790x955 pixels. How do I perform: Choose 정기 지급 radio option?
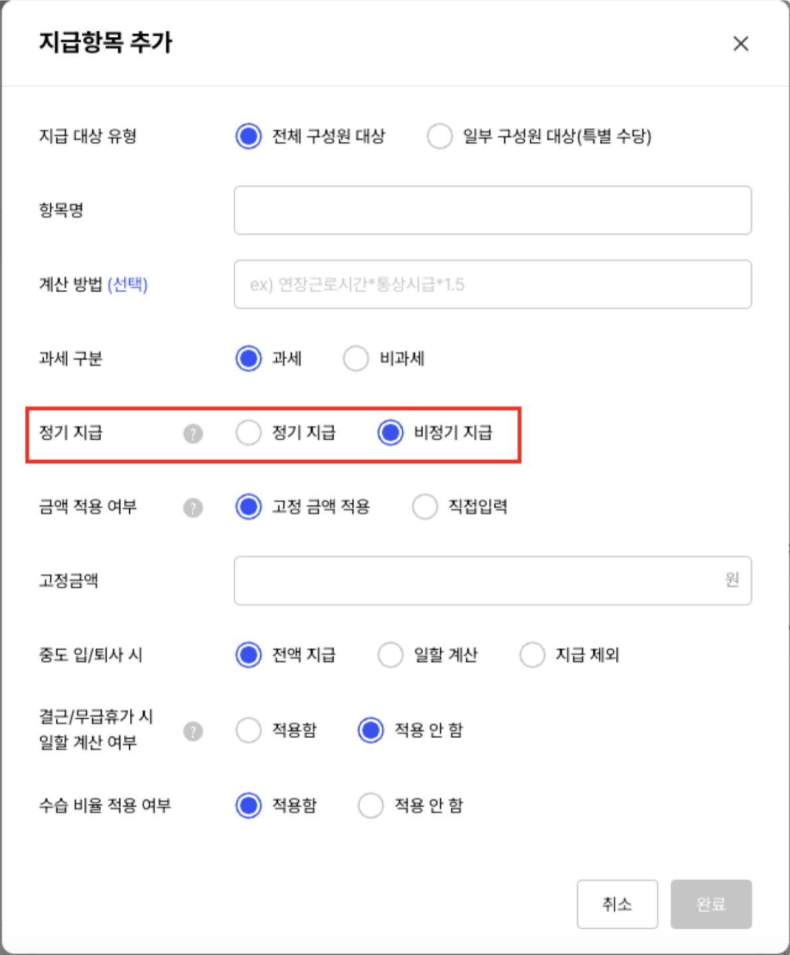tap(248, 433)
